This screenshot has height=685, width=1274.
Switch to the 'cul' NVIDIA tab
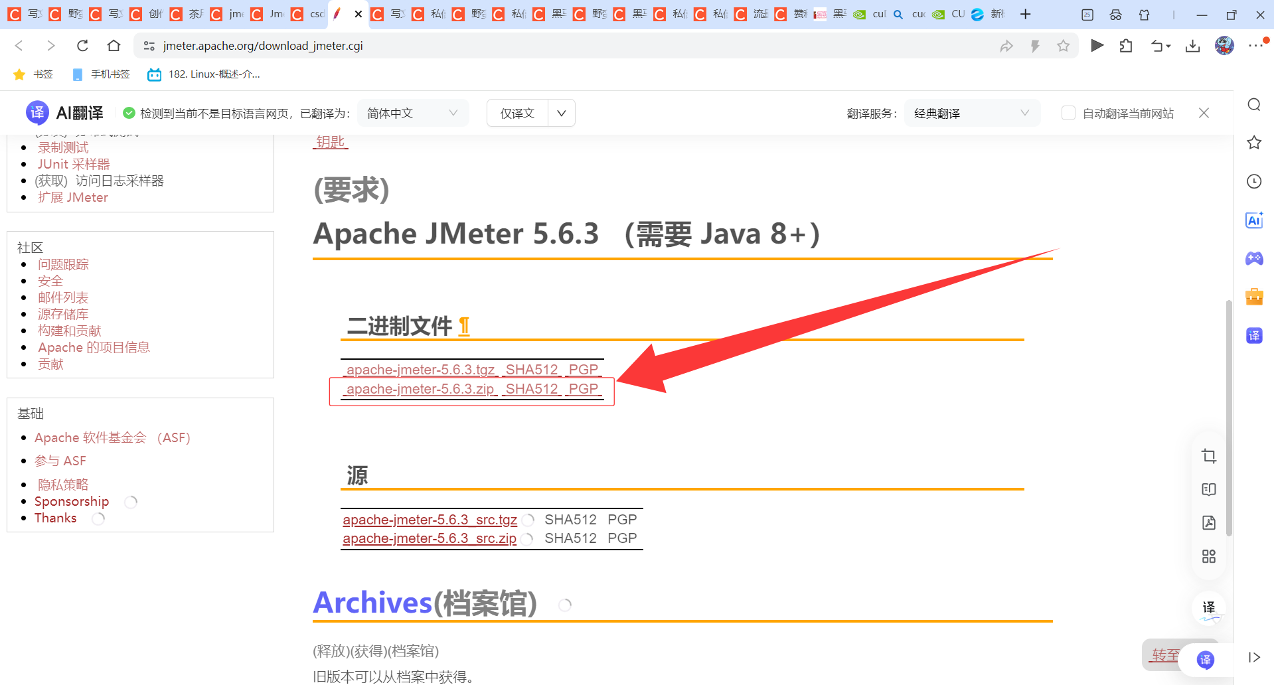870,14
